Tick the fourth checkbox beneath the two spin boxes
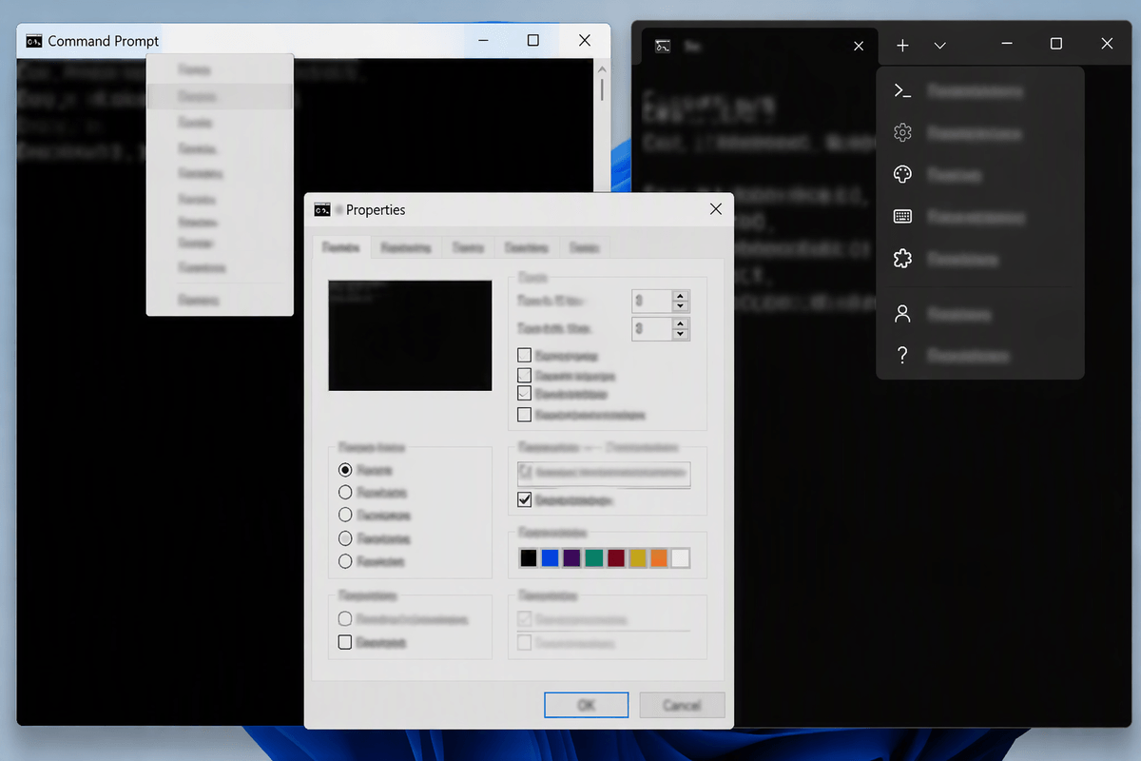This screenshot has height=761, width=1141. (x=524, y=415)
